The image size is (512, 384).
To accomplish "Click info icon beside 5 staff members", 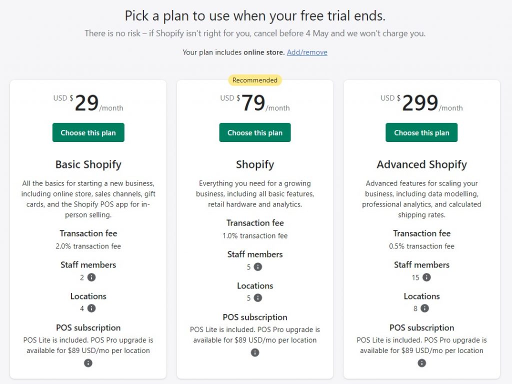I will point(258,267).
